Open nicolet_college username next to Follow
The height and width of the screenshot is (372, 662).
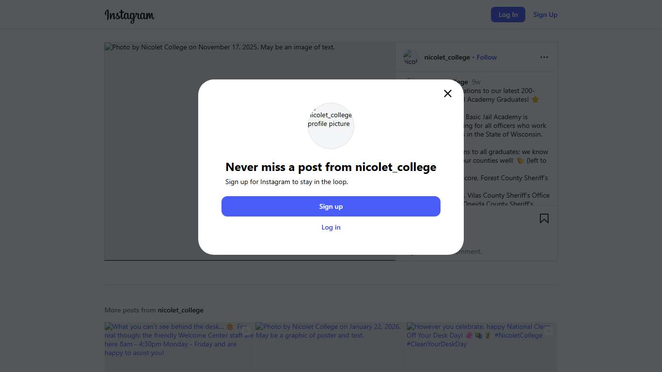[447, 57]
